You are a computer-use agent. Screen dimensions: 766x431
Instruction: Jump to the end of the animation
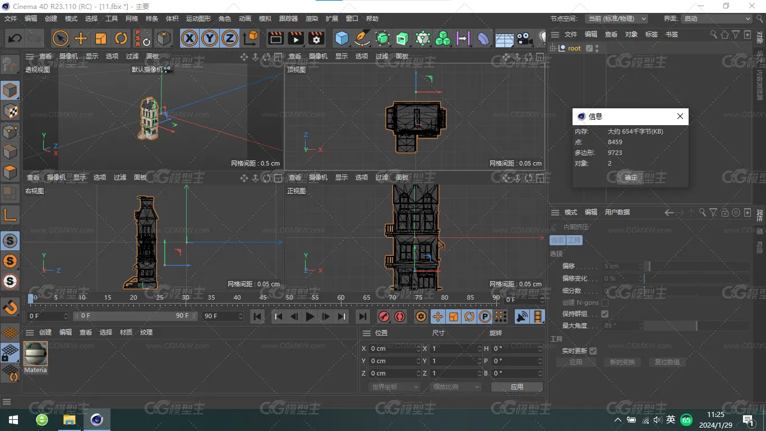point(363,317)
